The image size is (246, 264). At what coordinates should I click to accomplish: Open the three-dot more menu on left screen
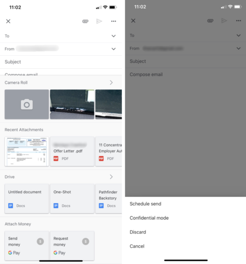(114, 21)
